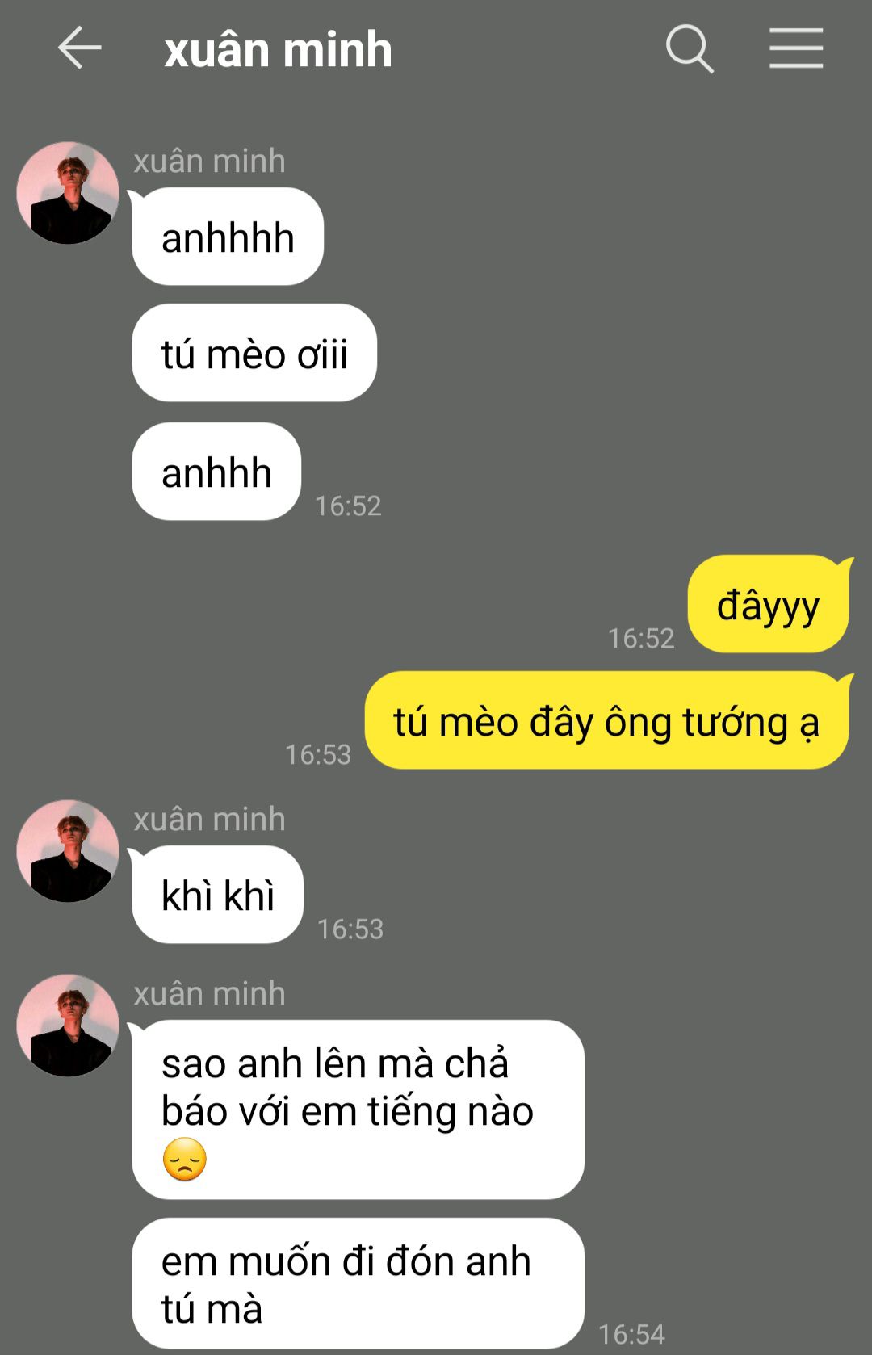Open the avatar beside the "khì khì" message
The width and height of the screenshot is (872, 1355).
tap(68, 851)
